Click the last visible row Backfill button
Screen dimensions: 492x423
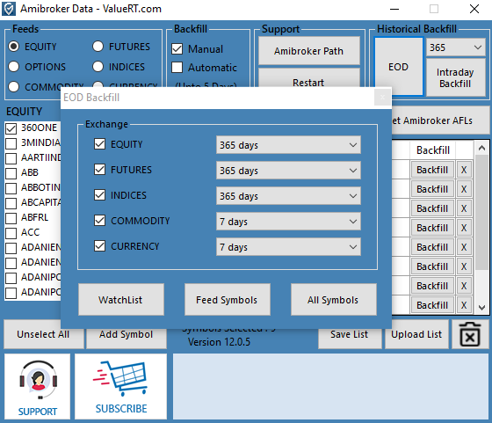click(432, 305)
